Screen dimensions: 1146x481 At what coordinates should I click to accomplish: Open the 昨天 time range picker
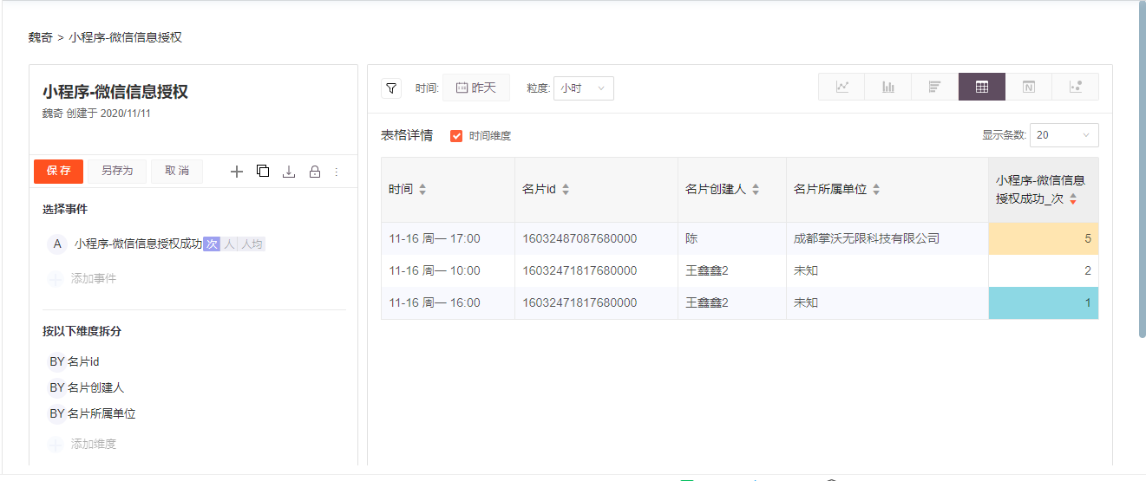(x=476, y=88)
